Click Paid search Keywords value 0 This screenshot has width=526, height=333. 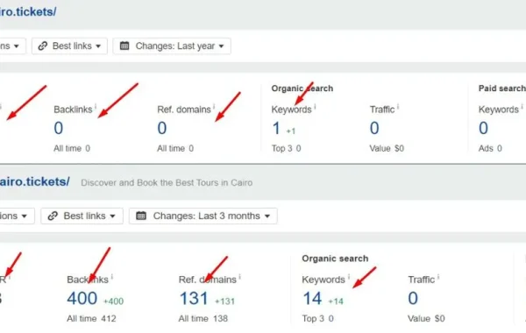point(483,128)
